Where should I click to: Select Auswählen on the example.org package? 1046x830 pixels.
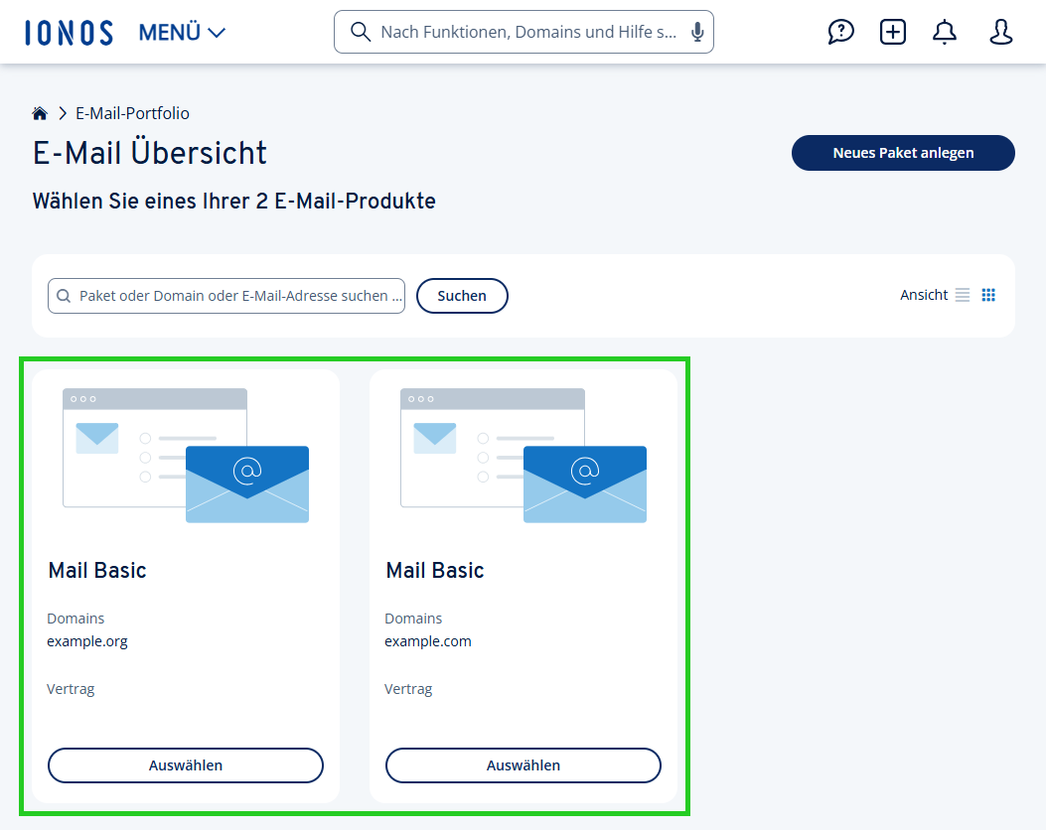(x=185, y=764)
